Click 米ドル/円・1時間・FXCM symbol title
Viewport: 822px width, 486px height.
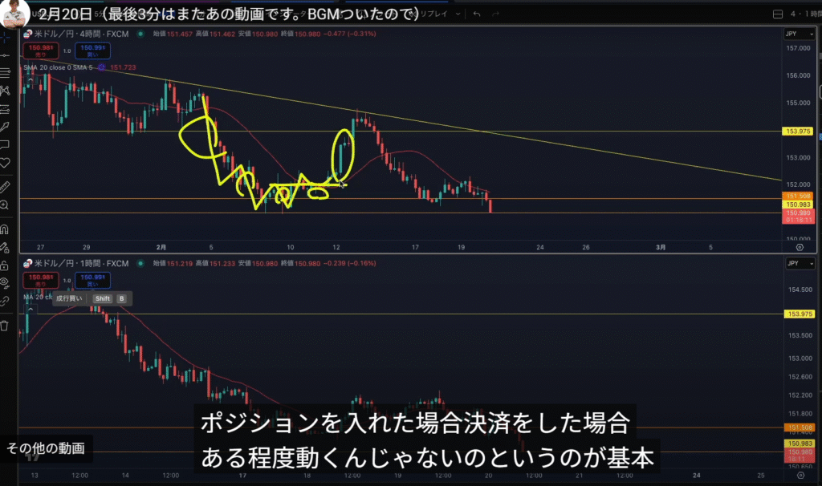[x=81, y=263]
